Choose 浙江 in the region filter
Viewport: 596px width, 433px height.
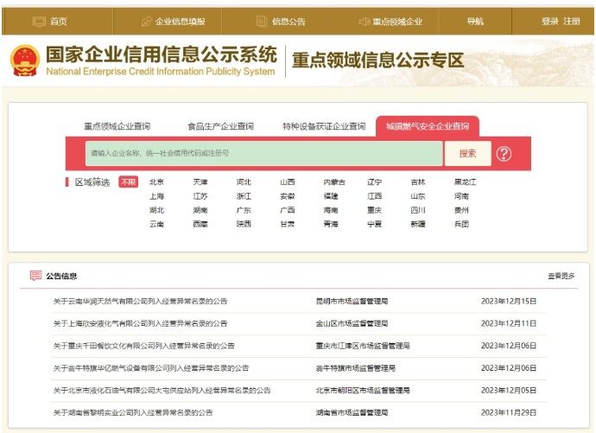point(244,196)
